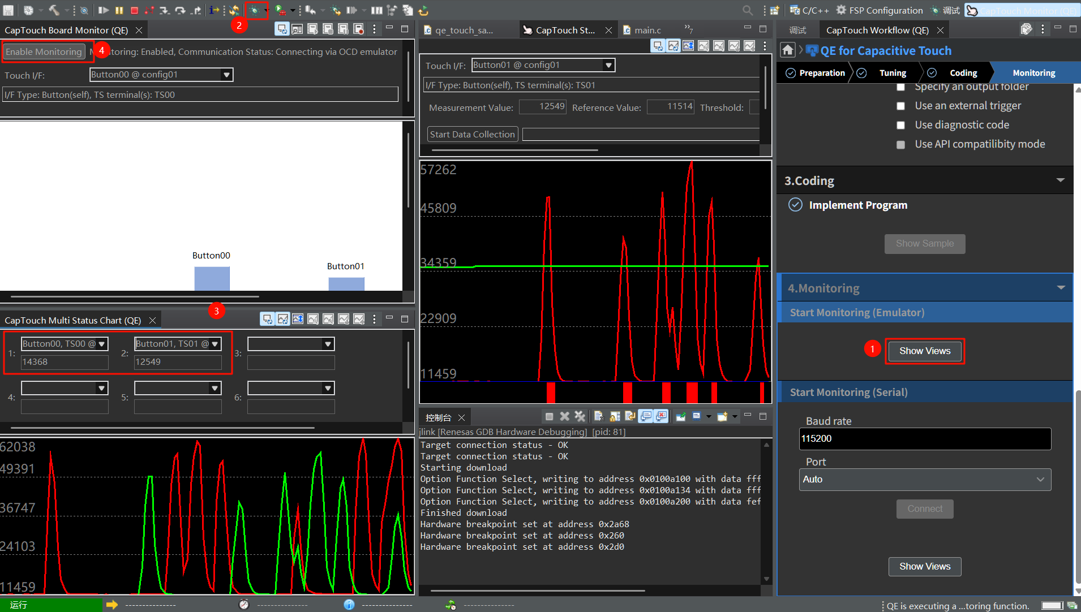Click Step Into icon
This screenshot has height=612, width=1081.
click(x=165, y=10)
